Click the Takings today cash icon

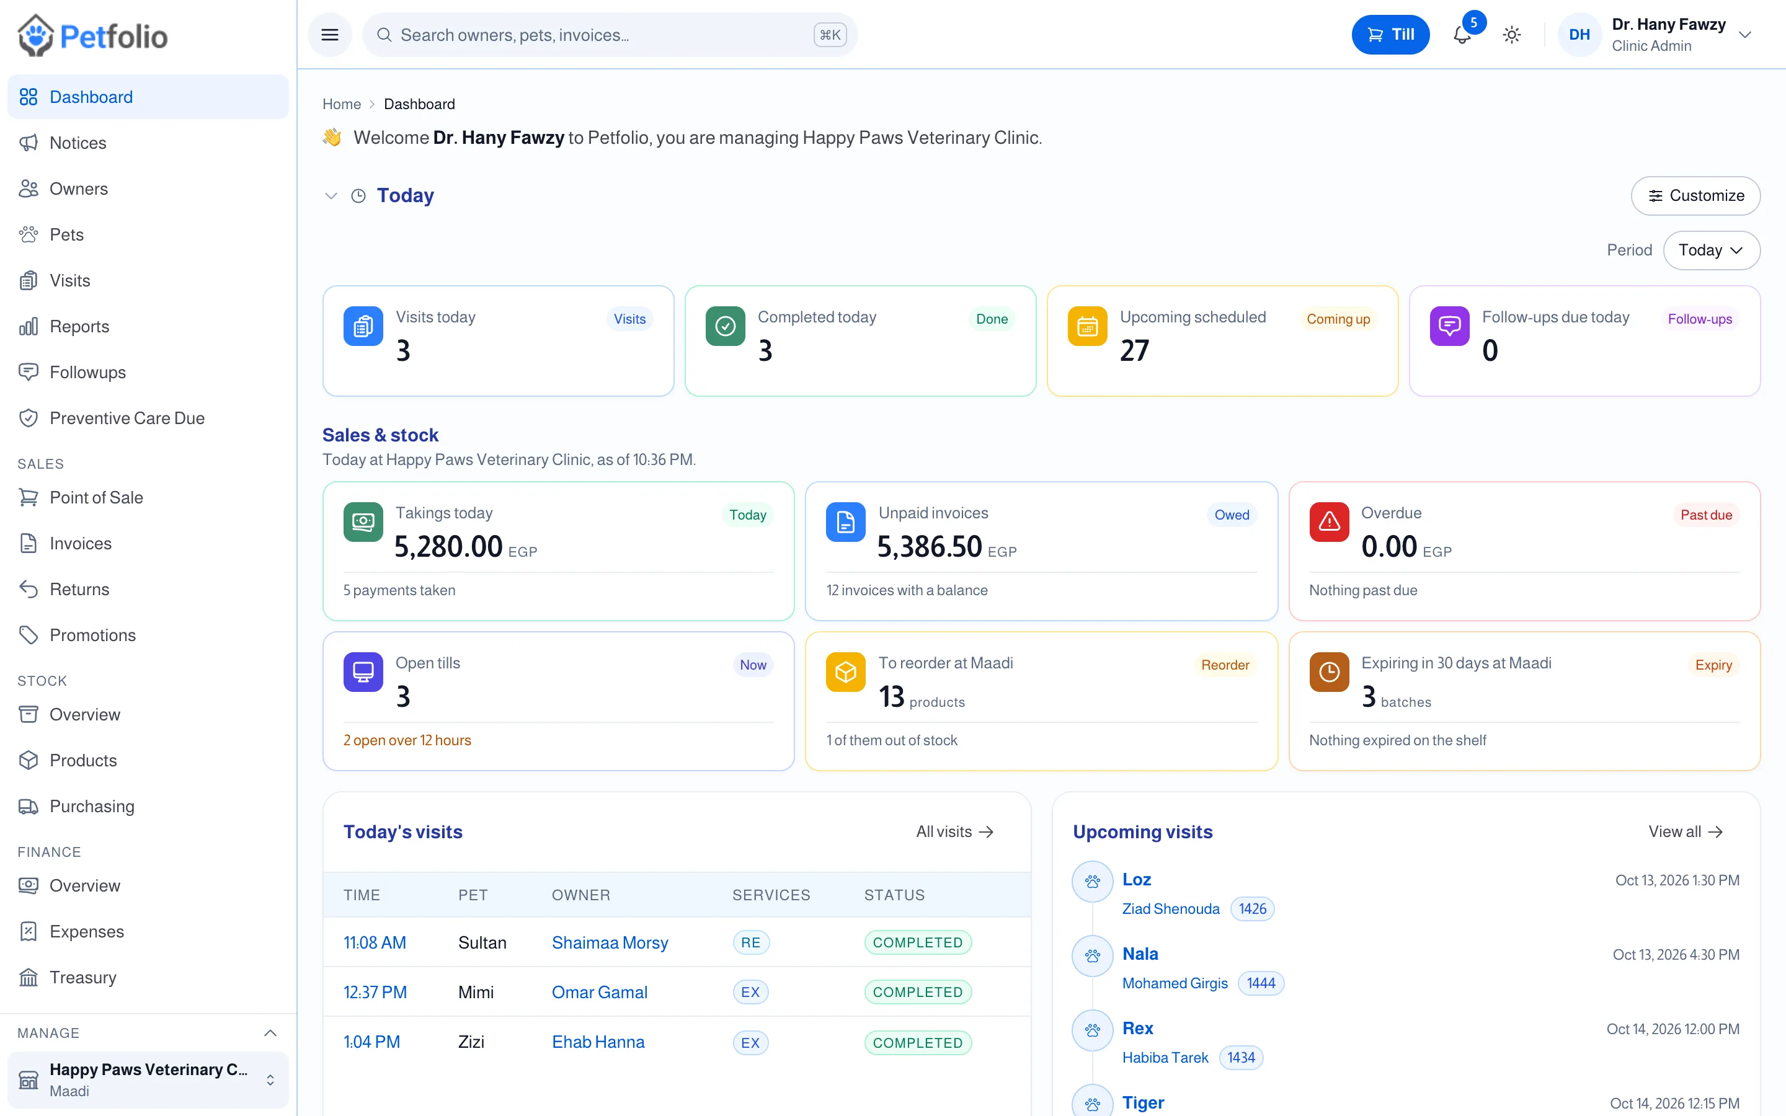[363, 522]
